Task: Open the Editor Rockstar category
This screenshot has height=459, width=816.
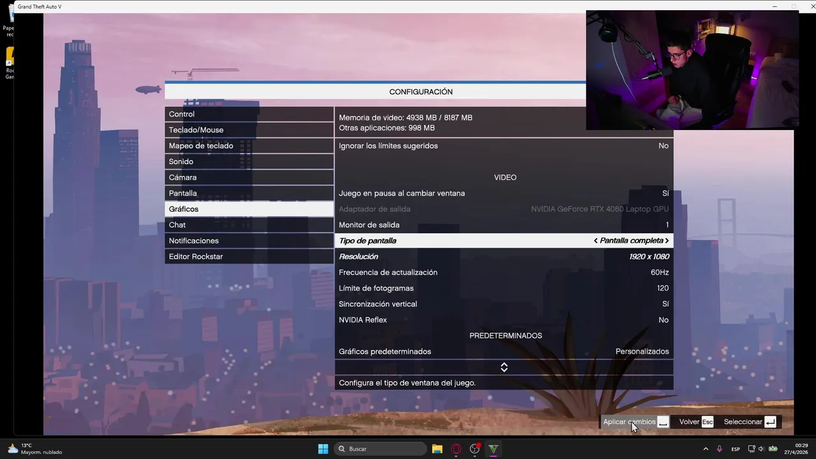Action: [x=249, y=256]
